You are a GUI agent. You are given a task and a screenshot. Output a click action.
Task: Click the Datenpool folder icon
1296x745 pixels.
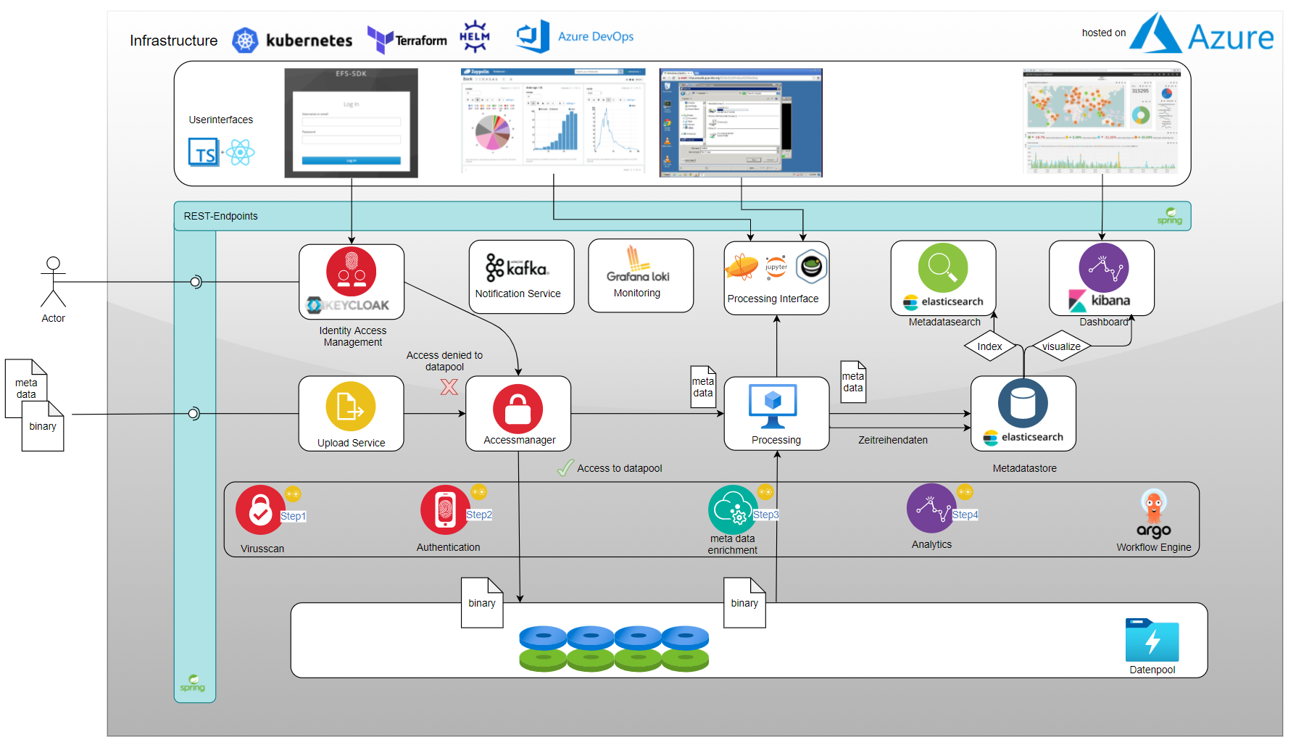1152,640
